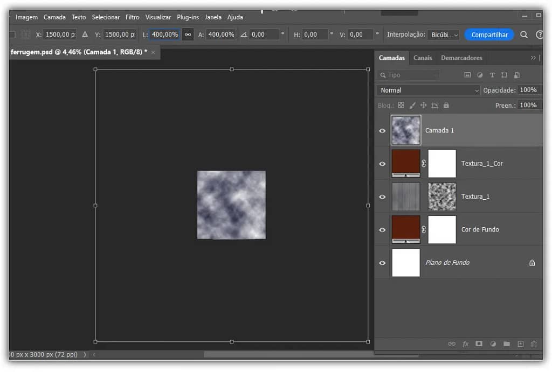
Task: Open the Selecionar menu
Action: click(106, 17)
